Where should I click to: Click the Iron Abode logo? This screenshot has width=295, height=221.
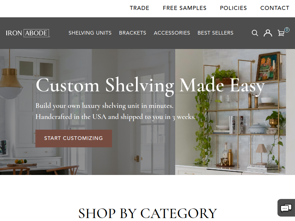click(28, 33)
